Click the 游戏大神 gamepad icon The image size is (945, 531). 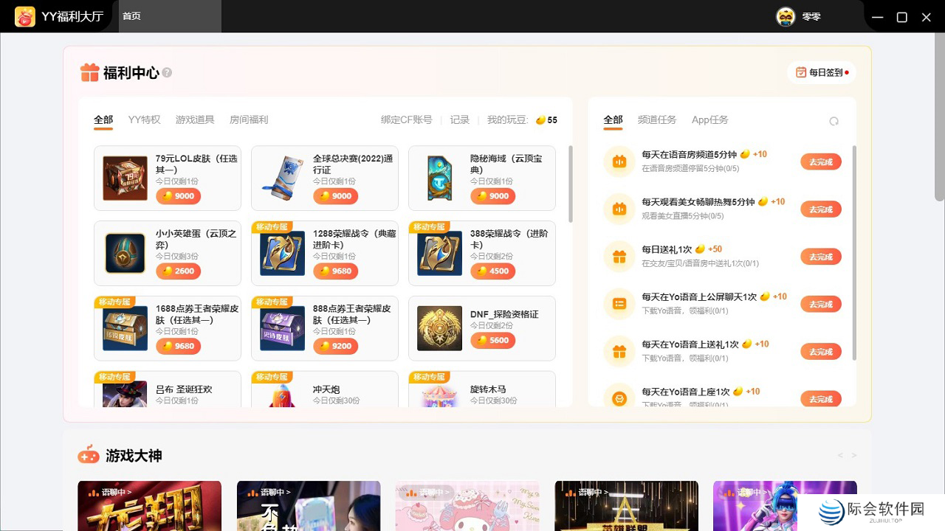89,455
